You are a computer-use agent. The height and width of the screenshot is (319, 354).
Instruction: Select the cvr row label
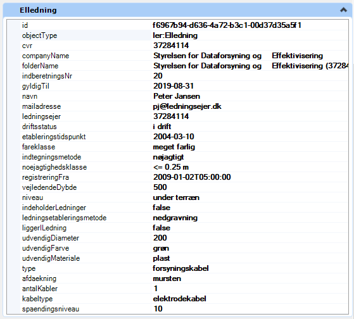27,46
